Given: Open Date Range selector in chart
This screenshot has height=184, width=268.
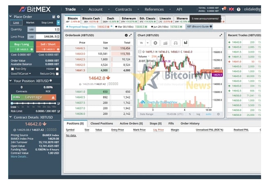Looking at the screenshot, I should [147, 114].
